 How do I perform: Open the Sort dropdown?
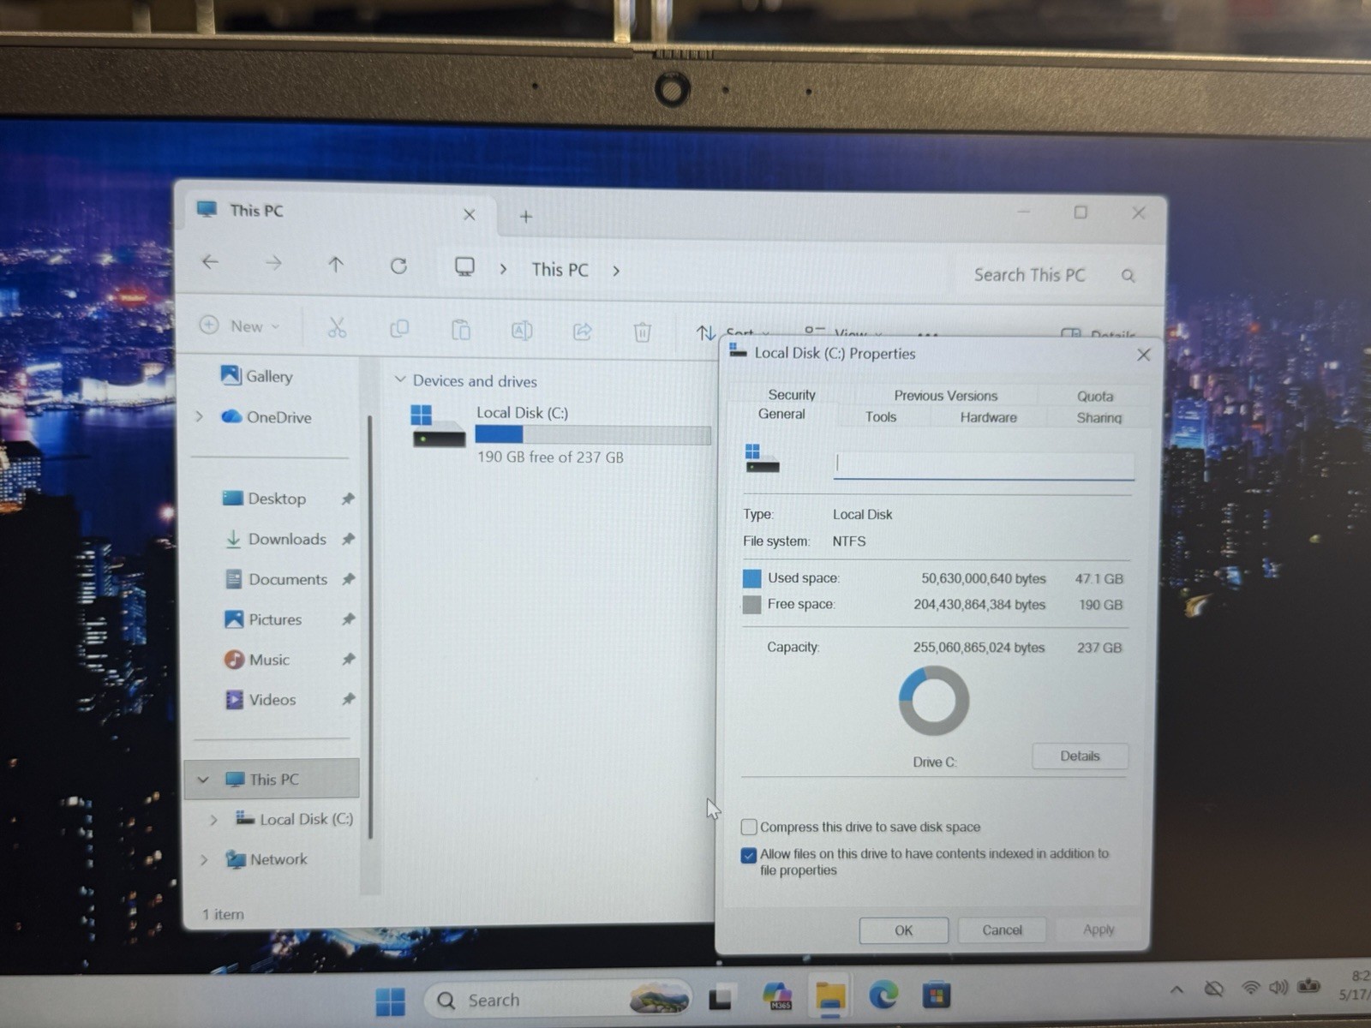tap(733, 332)
